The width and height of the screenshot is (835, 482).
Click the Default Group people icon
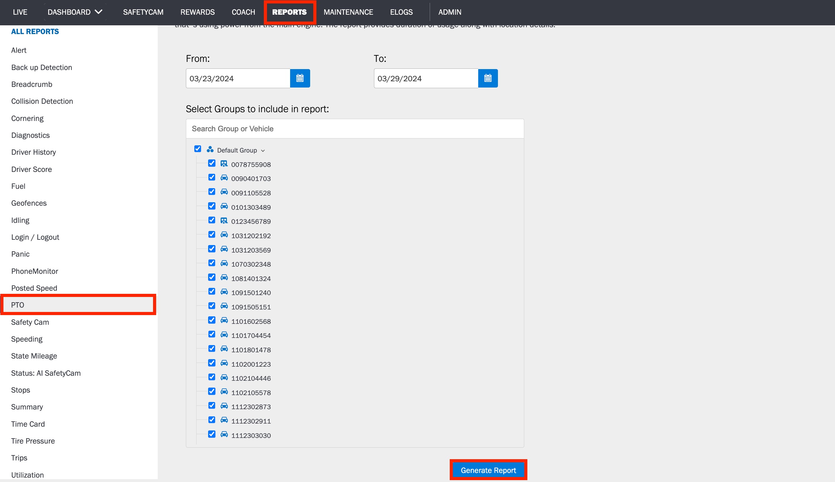[210, 150]
